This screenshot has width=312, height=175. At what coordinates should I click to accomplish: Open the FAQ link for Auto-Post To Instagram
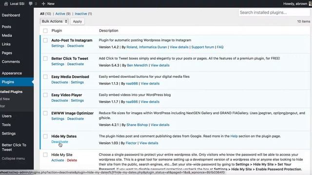220,47
